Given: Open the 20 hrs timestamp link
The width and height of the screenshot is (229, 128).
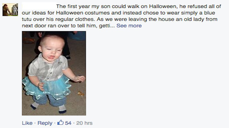Looking at the screenshot, I should coord(84,123).
